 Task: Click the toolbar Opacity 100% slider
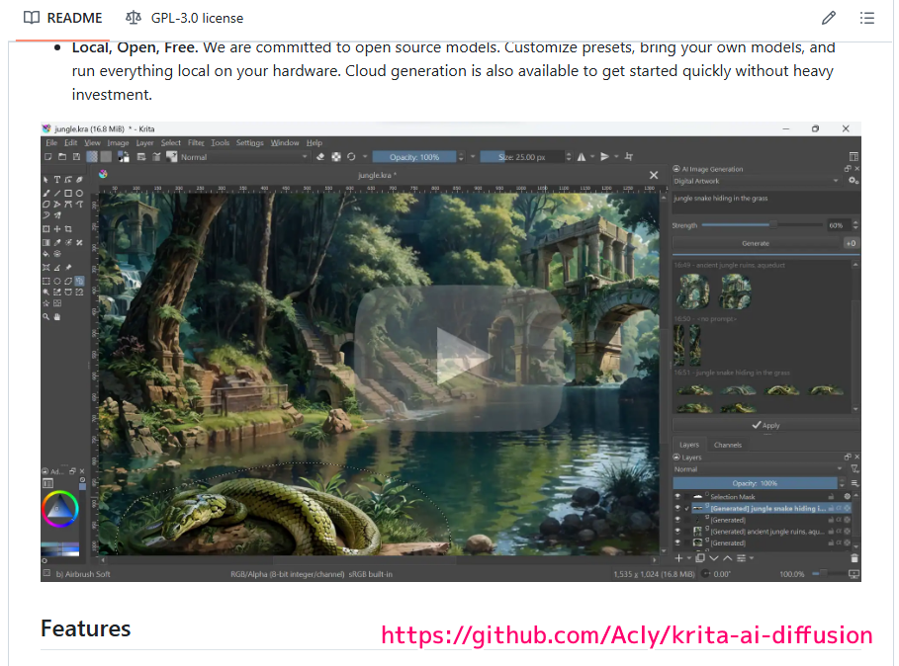point(414,157)
